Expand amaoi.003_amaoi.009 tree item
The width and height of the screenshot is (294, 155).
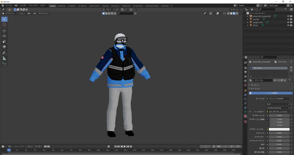248,16
